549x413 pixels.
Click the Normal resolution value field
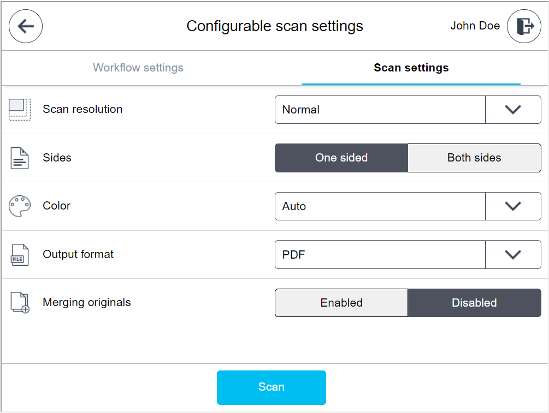[380, 109]
